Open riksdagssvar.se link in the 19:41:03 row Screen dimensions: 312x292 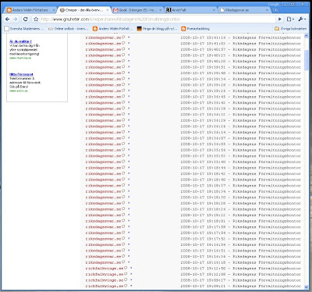pos(104,44)
